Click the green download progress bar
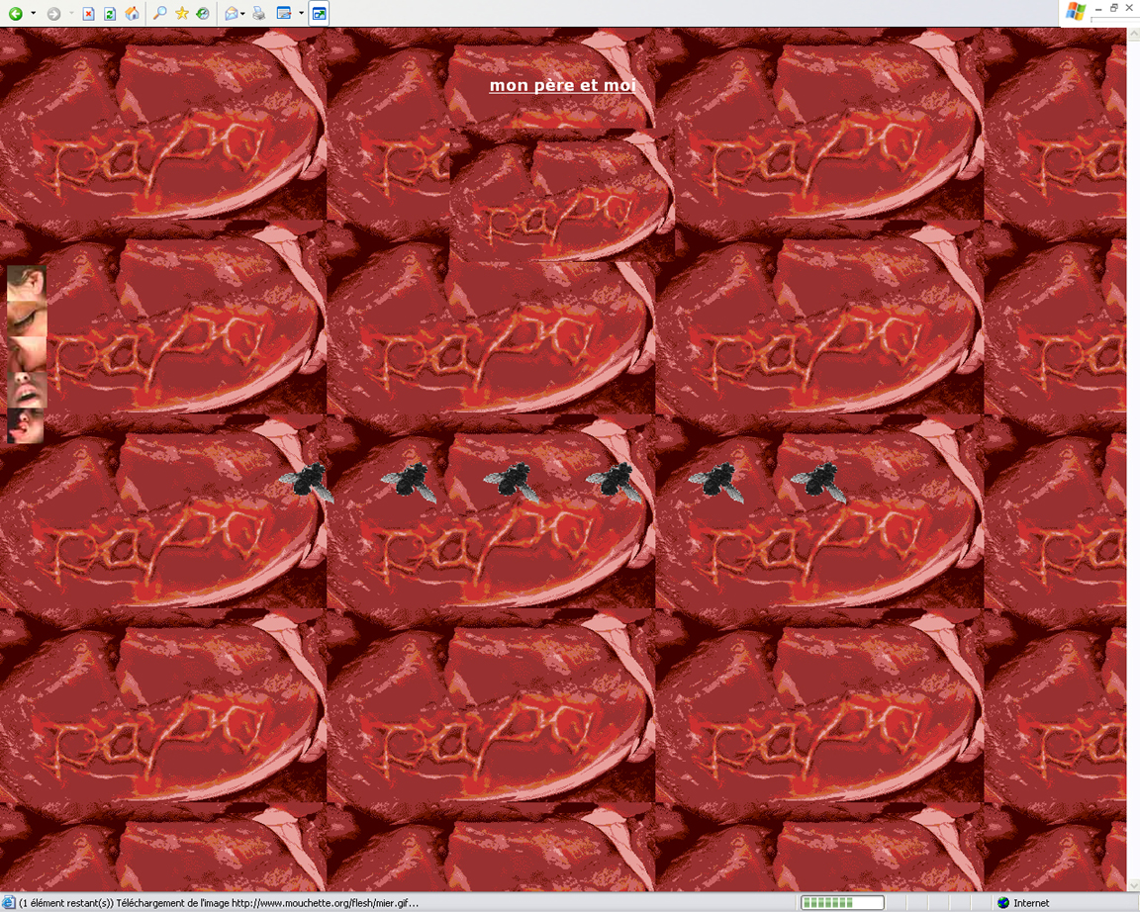1140x912 pixels. point(843,902)
